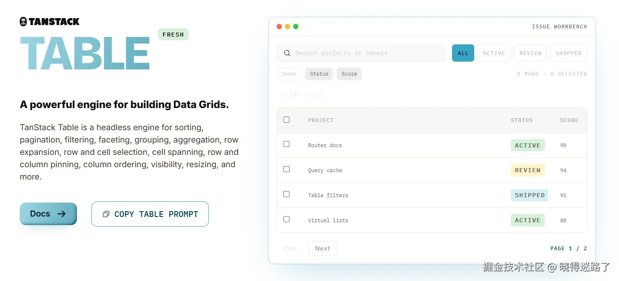The height and width of the screenshot is (281, 619).
Task: Sort by the STATUS column header
Action: point(522,120)
